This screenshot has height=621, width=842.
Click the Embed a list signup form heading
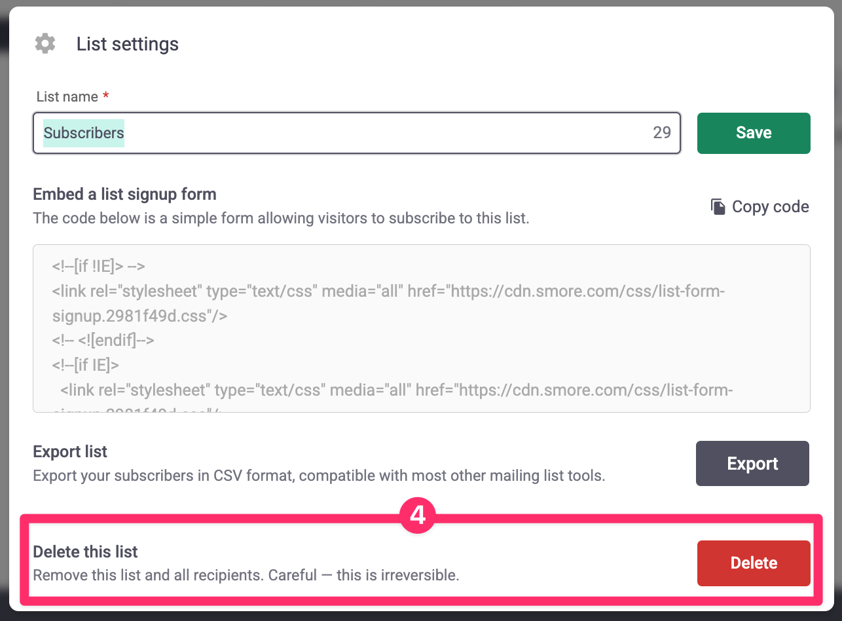tap(124, 194)
